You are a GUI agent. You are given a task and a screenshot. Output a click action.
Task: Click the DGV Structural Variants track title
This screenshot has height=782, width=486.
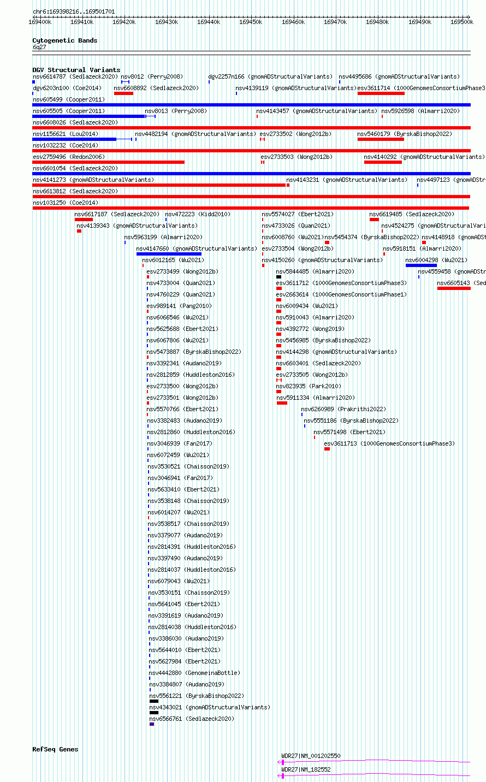(x=76, y=70)
